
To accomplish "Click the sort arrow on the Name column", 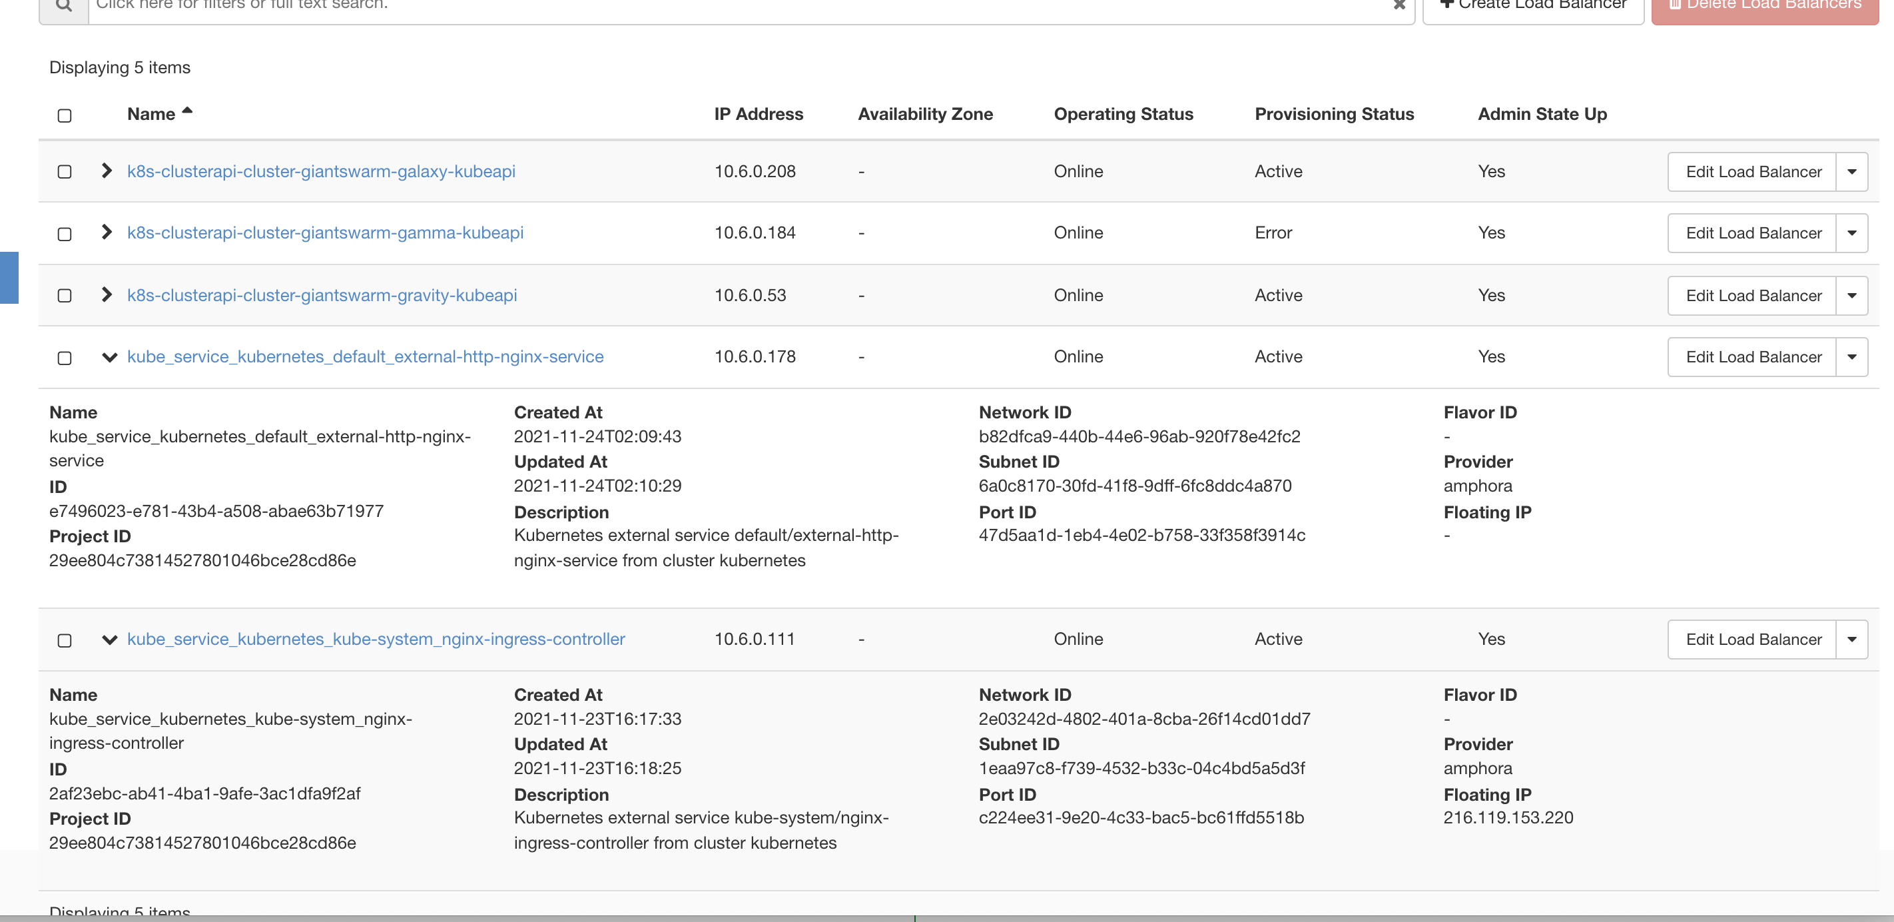I will pos(188,111).
